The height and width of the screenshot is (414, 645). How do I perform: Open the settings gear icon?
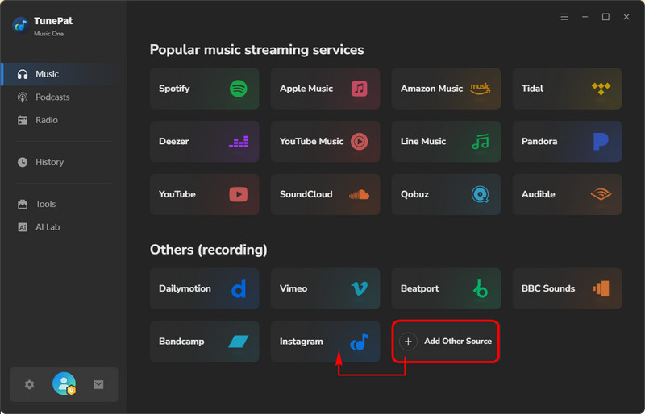(30, 385)
